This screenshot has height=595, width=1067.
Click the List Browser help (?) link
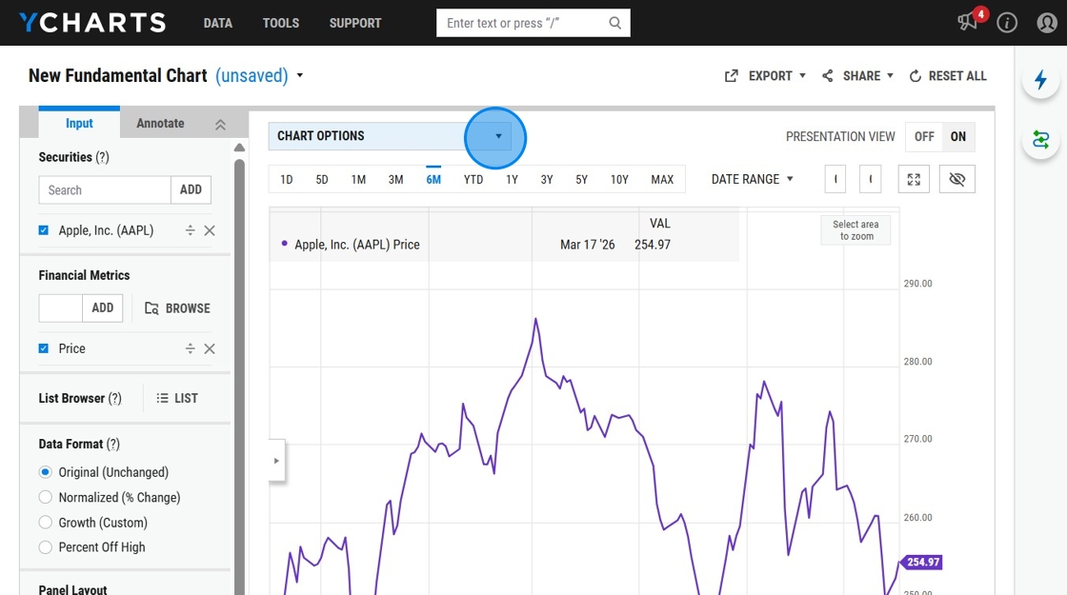[115, 399]
